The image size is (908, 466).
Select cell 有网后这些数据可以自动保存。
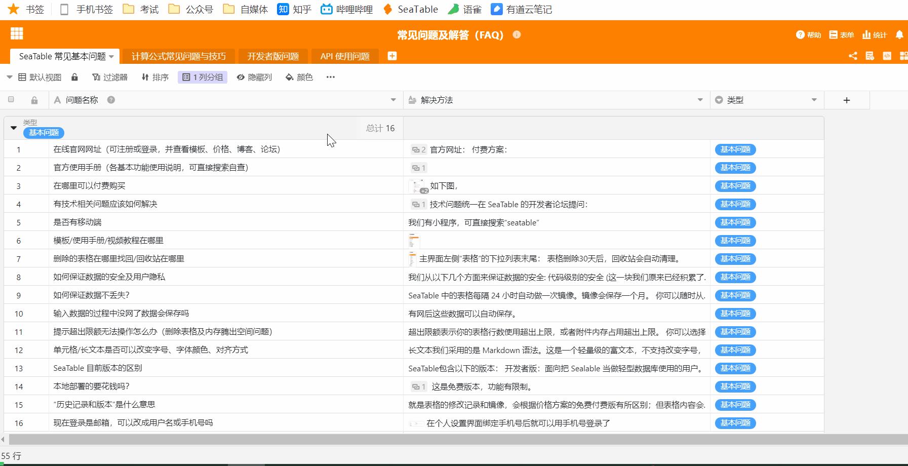557,314
